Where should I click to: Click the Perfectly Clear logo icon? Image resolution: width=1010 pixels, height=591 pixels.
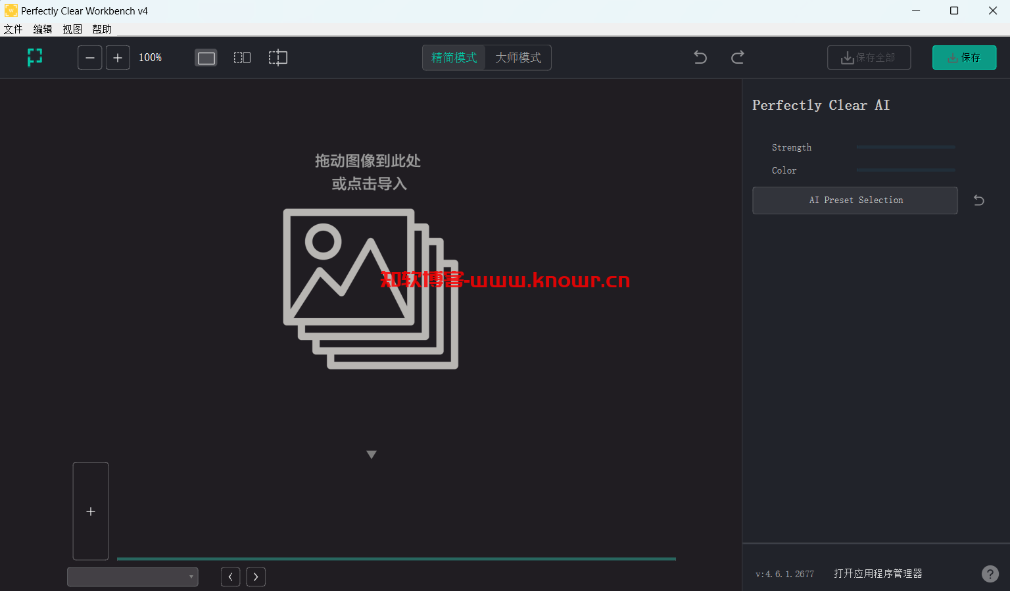[x=35, y=57]
